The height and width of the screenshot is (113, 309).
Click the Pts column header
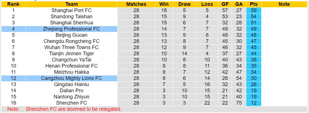(254, 4)
